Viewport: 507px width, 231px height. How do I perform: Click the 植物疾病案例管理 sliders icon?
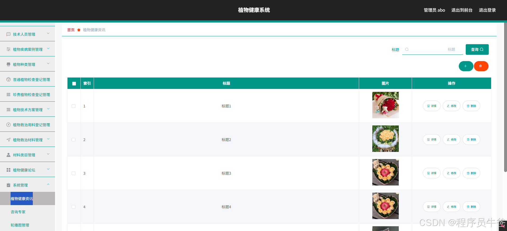coord(8,49)
